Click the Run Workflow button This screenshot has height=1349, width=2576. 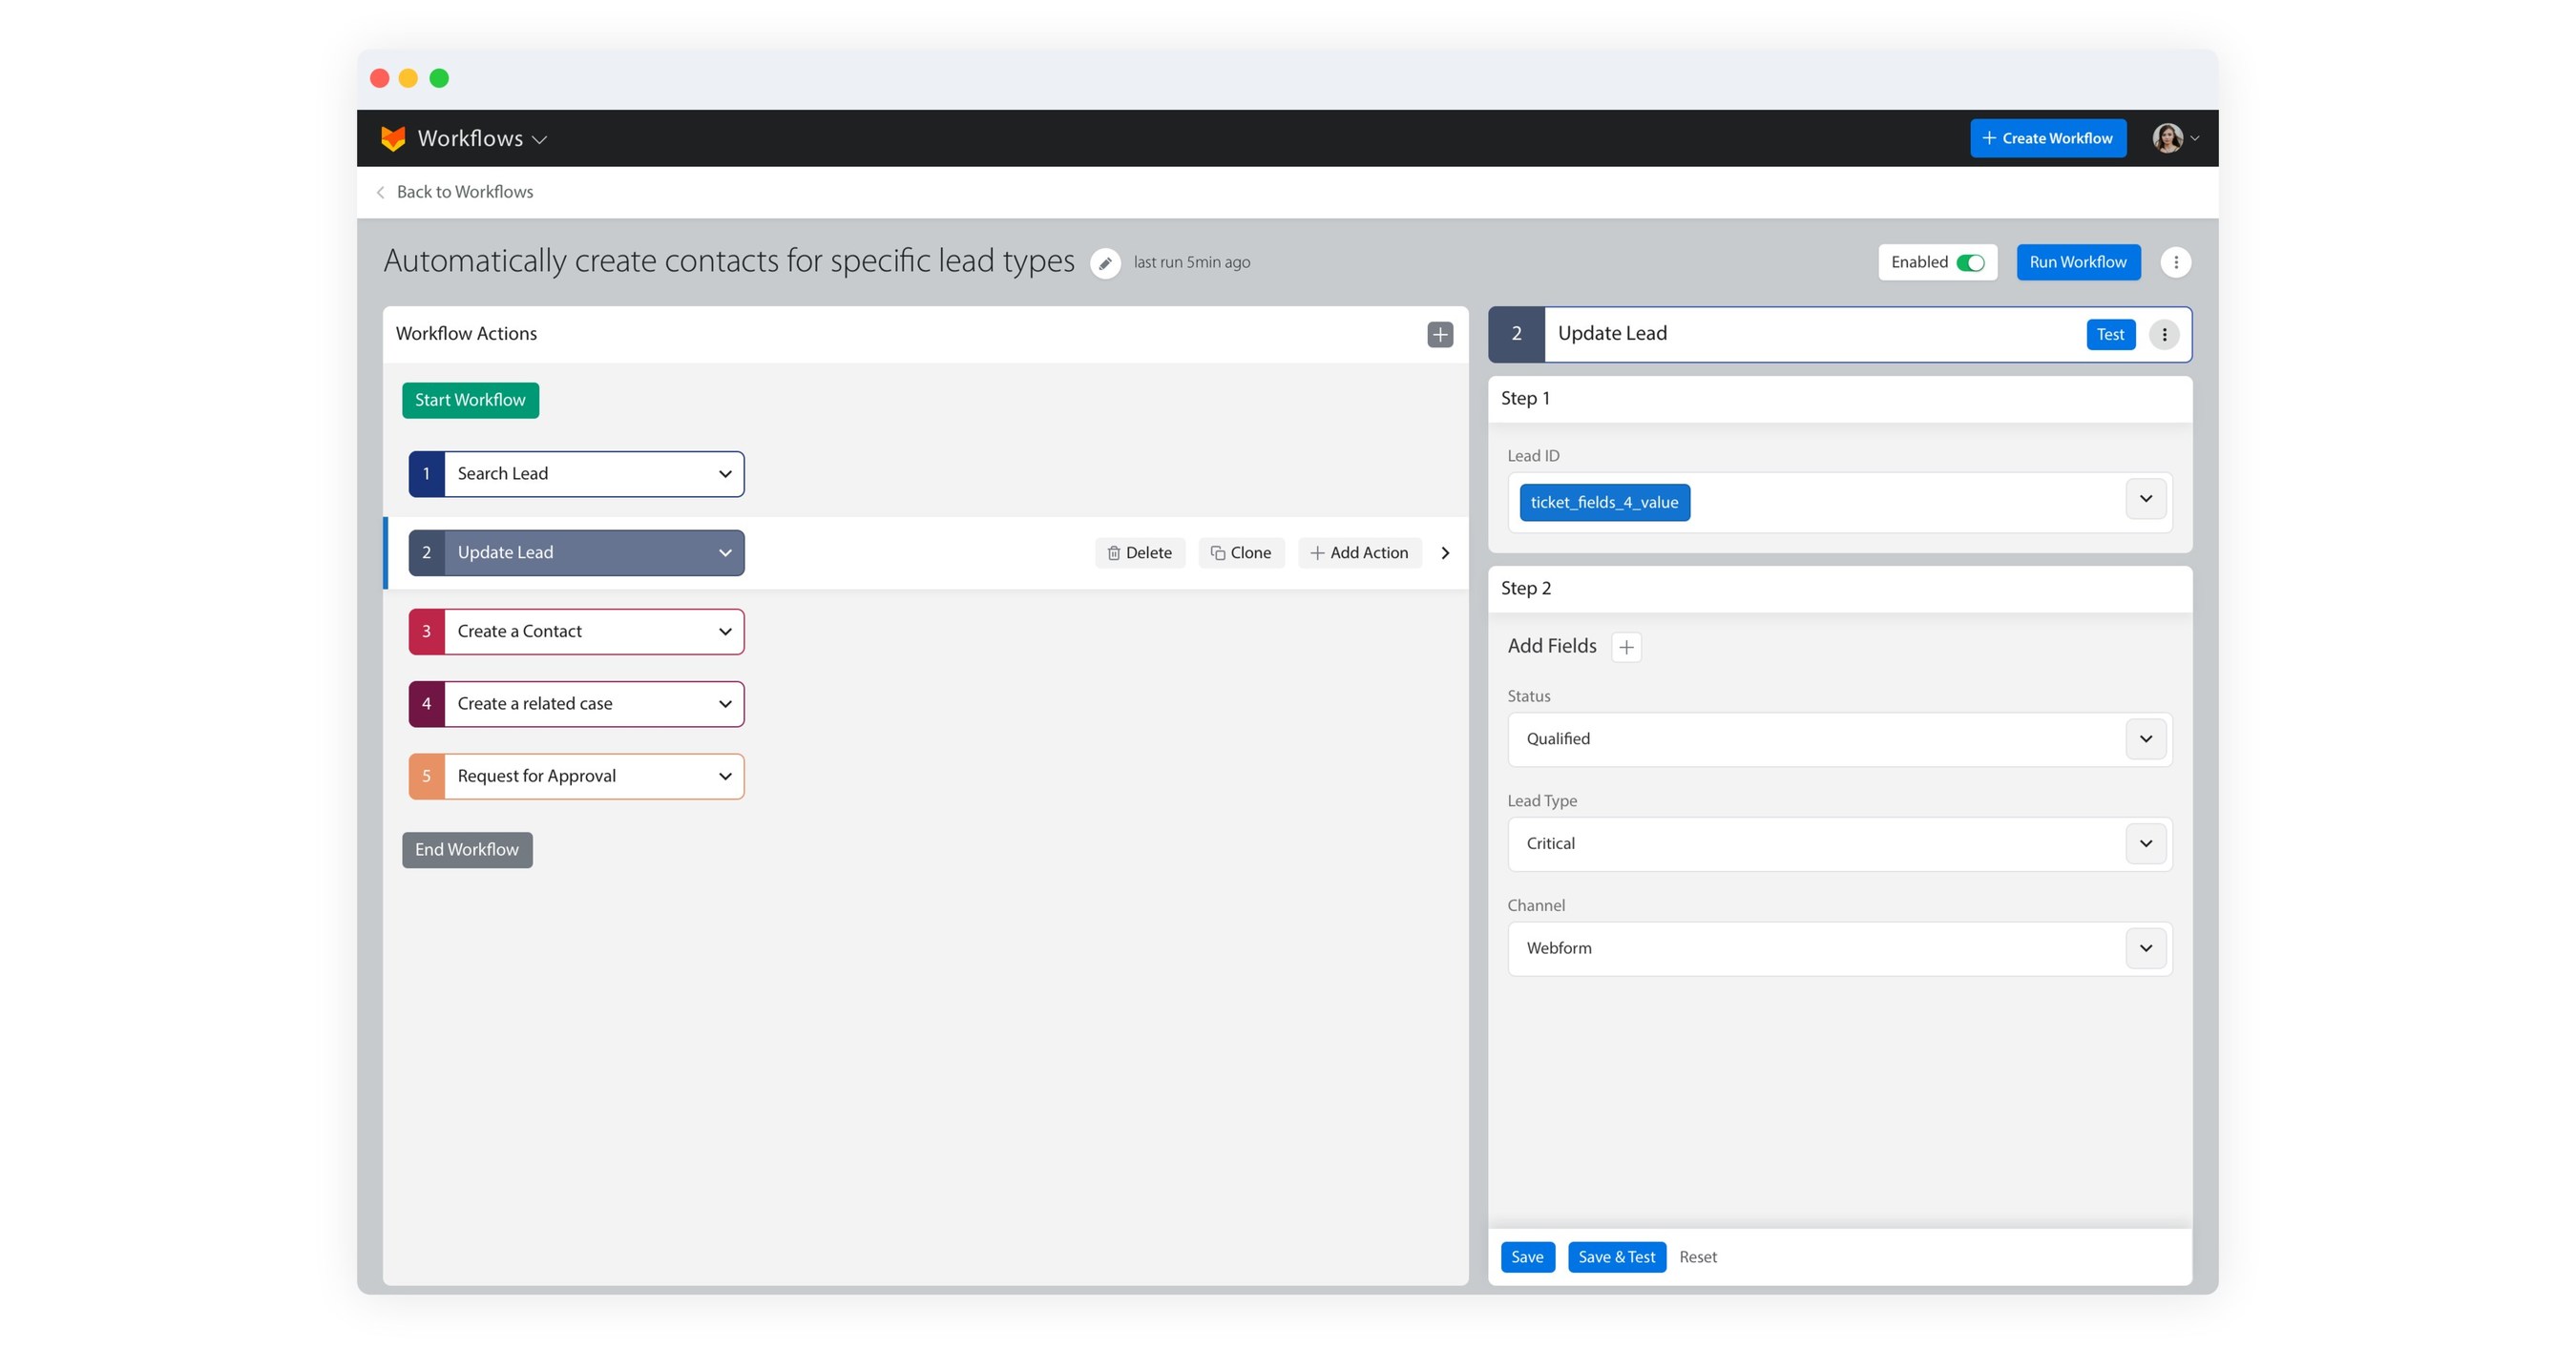pos(2078,261)
